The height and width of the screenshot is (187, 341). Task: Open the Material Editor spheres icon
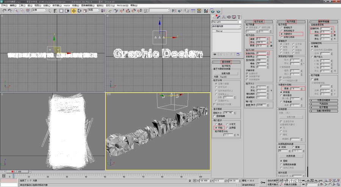tap(206, 11)
